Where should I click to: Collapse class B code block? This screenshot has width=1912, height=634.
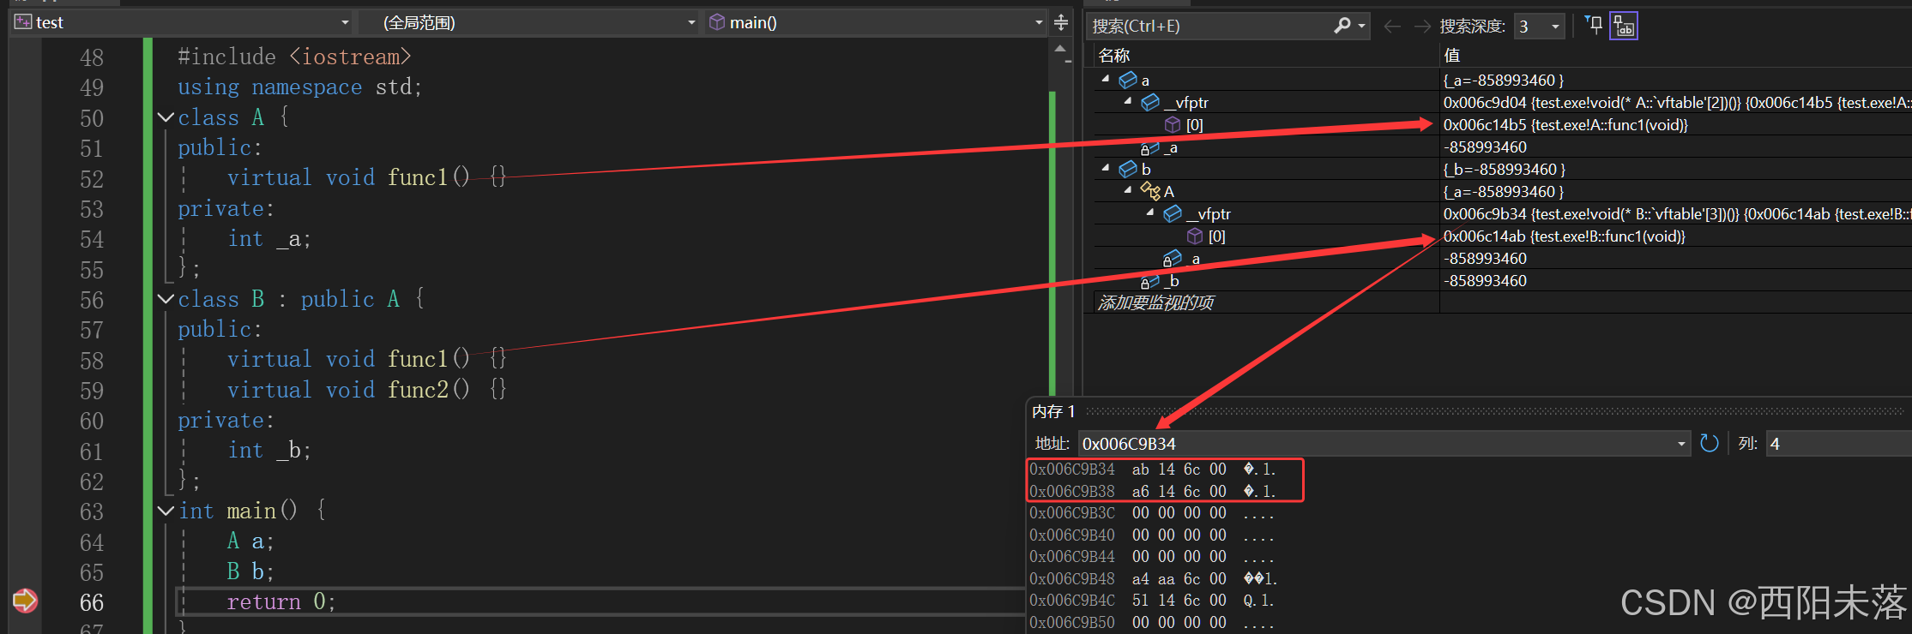pos(166,299)
